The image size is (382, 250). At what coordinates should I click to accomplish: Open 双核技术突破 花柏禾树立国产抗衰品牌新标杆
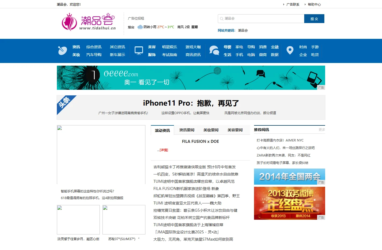point(192,218)
